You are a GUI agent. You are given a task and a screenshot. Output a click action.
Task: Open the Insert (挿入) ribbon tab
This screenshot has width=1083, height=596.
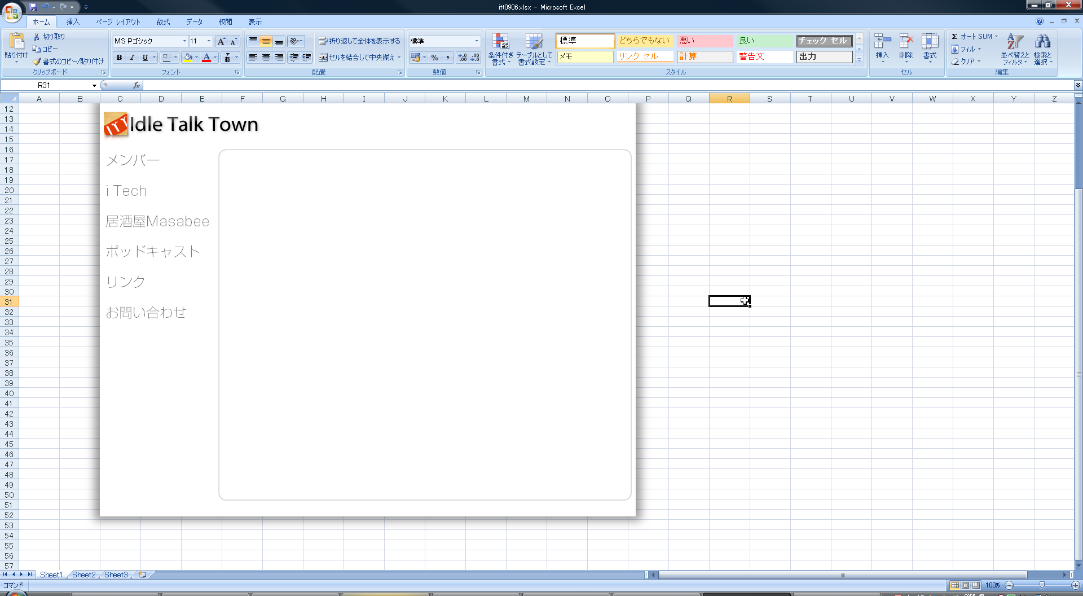click(x=72, y=21)
